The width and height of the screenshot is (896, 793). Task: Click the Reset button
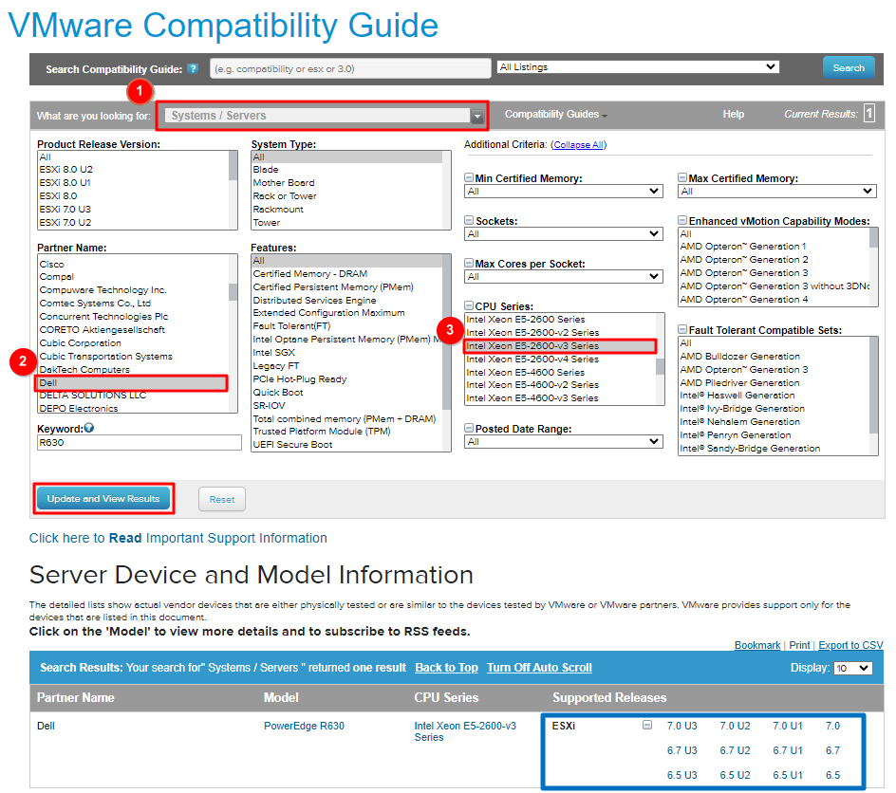pyautogui.click(x=222, y=500)
